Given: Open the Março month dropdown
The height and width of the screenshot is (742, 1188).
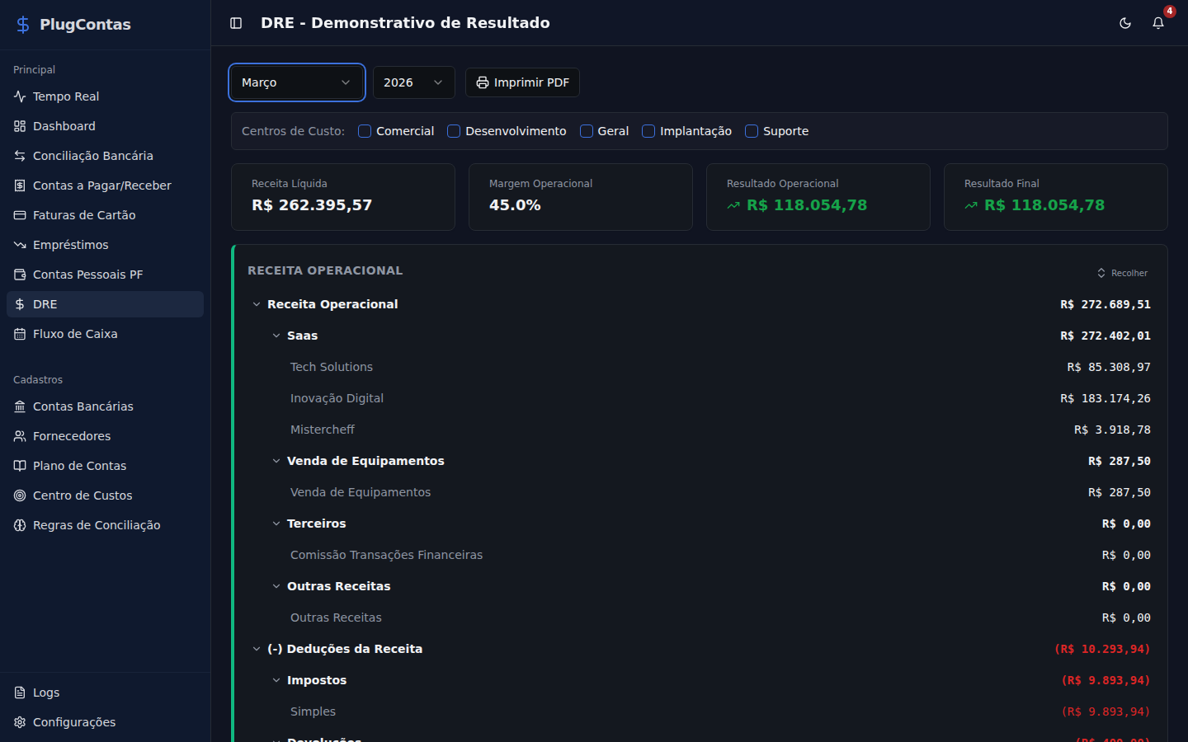Looking at the screenshot, I should [296, 82].
